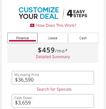
Task: Choose the Cash payment tab
Action: click(83, 38)
